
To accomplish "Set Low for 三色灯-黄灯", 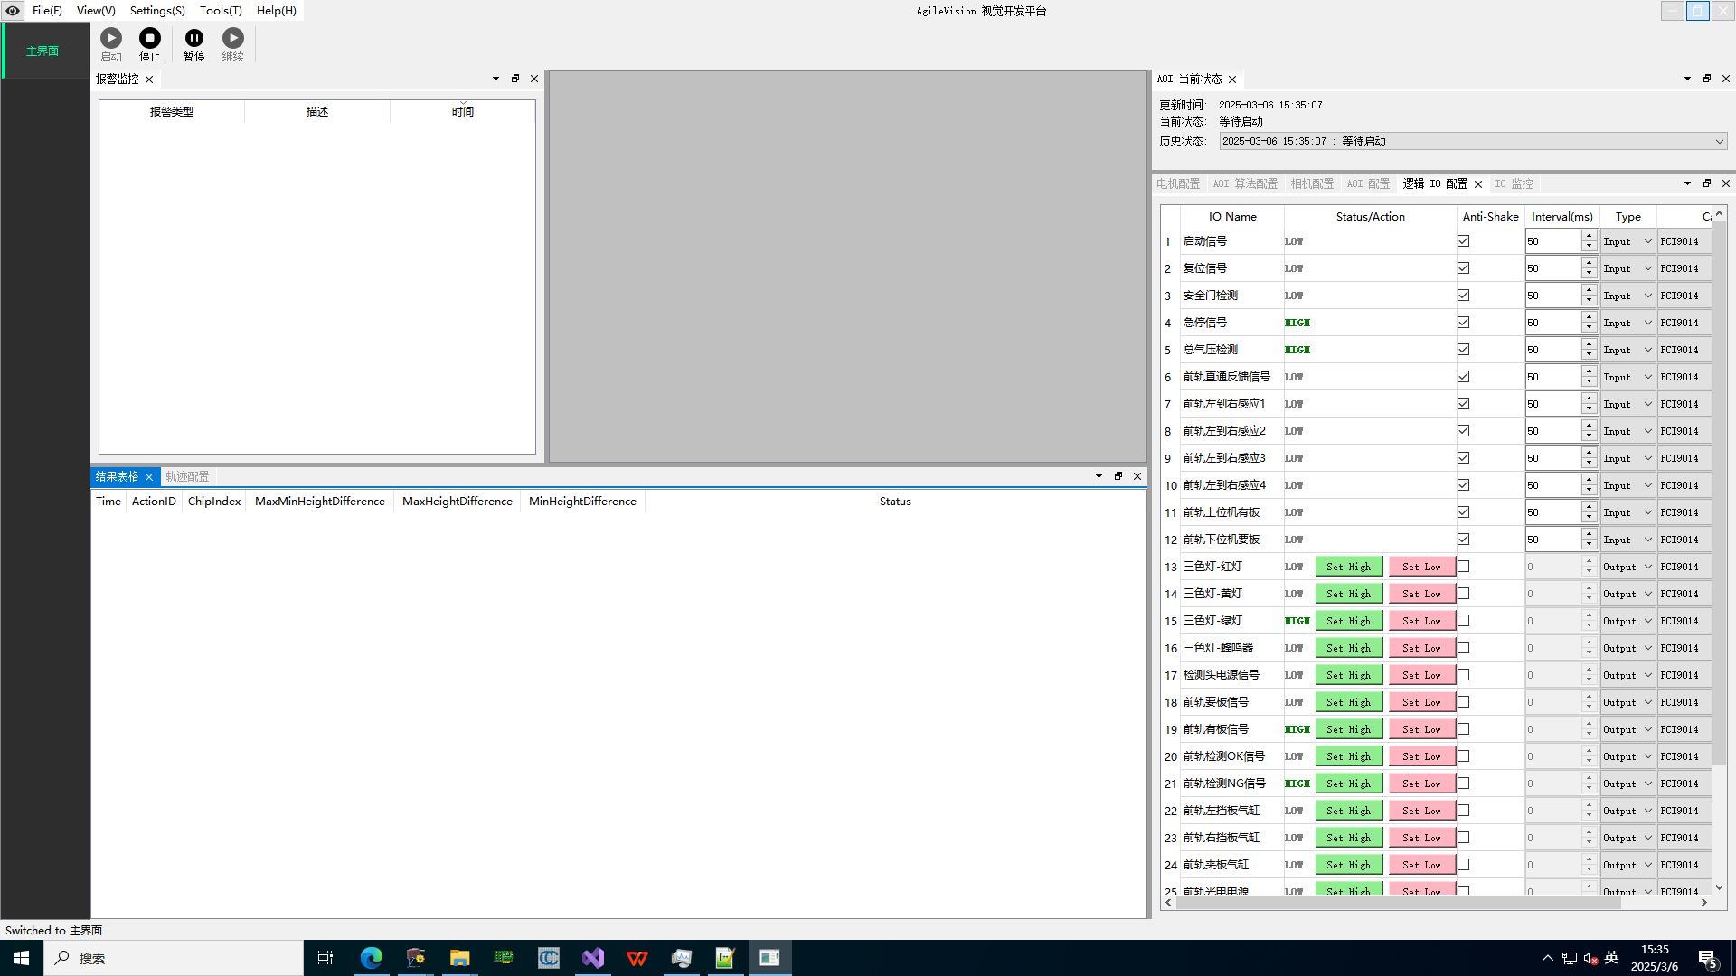I will click(x=1421, y=594).
